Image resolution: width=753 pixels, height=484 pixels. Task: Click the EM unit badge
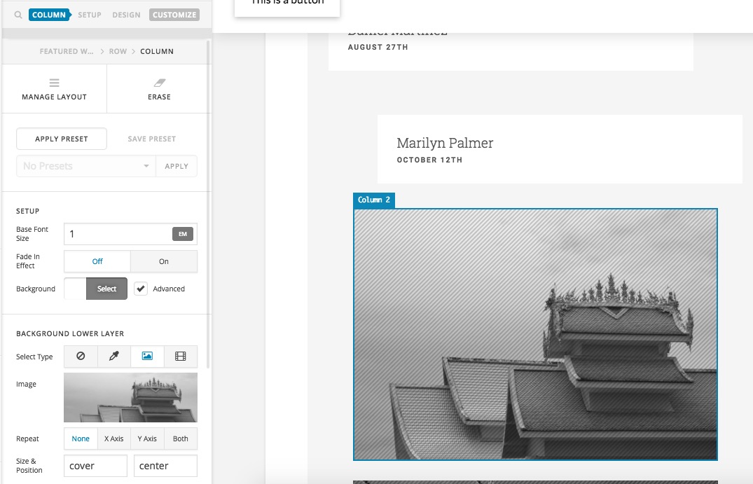coord(183,234)
